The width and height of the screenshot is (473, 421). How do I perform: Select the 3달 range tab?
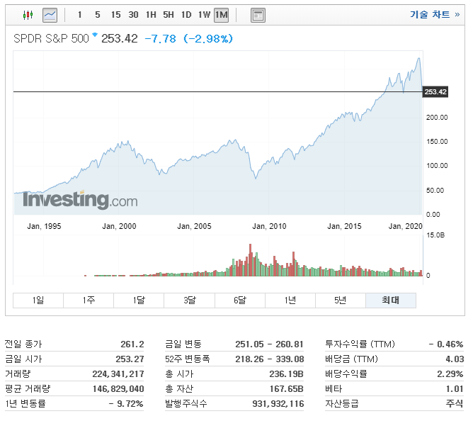pos(190,301)
